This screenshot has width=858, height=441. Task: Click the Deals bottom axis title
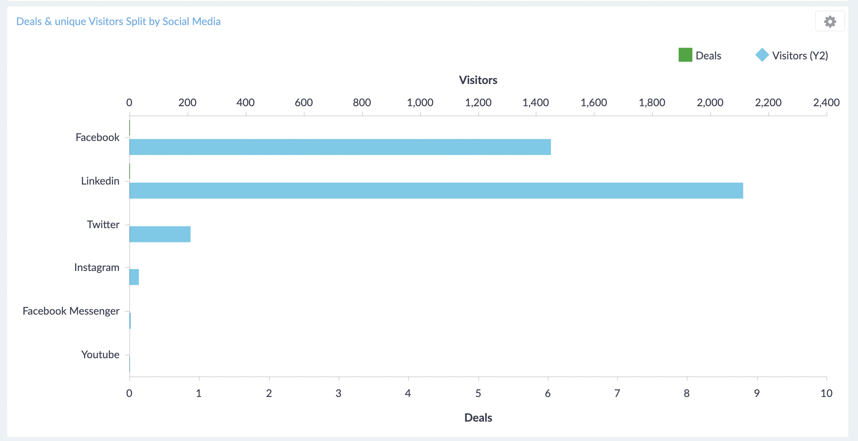478,418
